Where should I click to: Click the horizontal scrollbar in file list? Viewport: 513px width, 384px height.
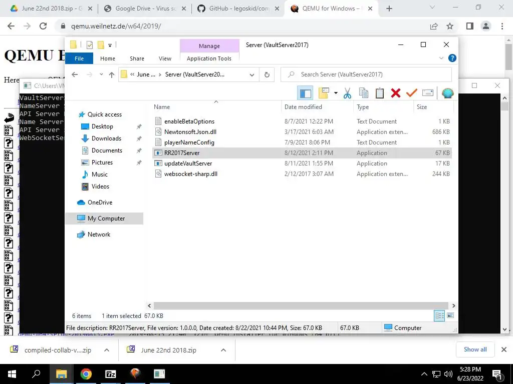(x=301, y=305)
